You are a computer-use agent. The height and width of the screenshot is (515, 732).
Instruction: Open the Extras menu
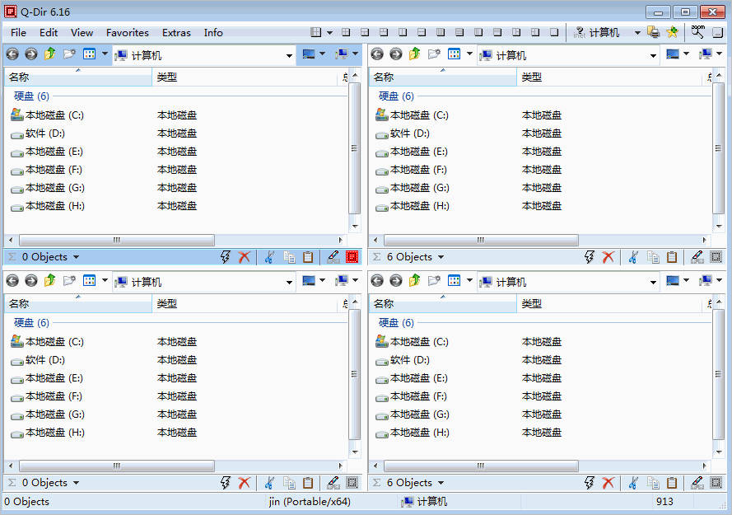[176, 33]
